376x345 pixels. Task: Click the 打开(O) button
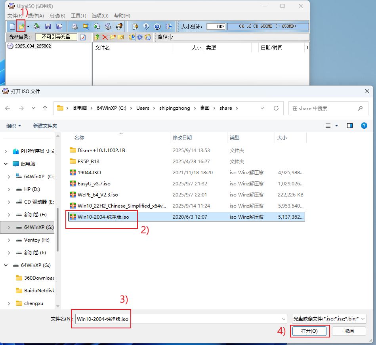point(309,331)
